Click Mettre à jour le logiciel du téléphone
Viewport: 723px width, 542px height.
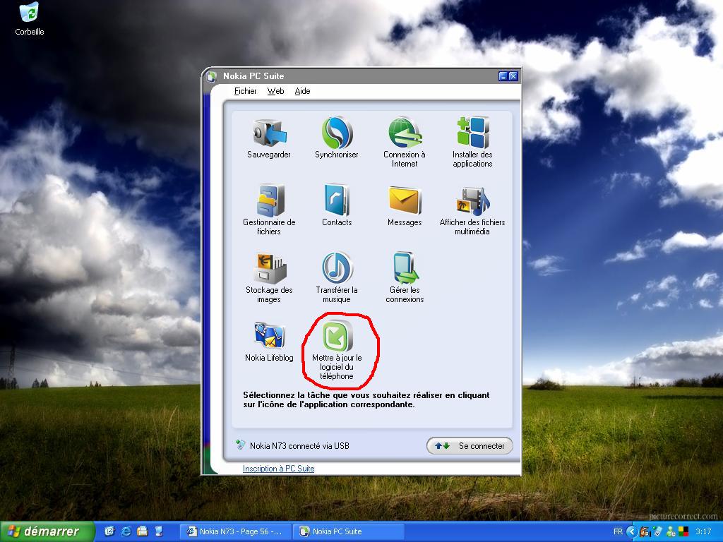[x=337, y=336]
